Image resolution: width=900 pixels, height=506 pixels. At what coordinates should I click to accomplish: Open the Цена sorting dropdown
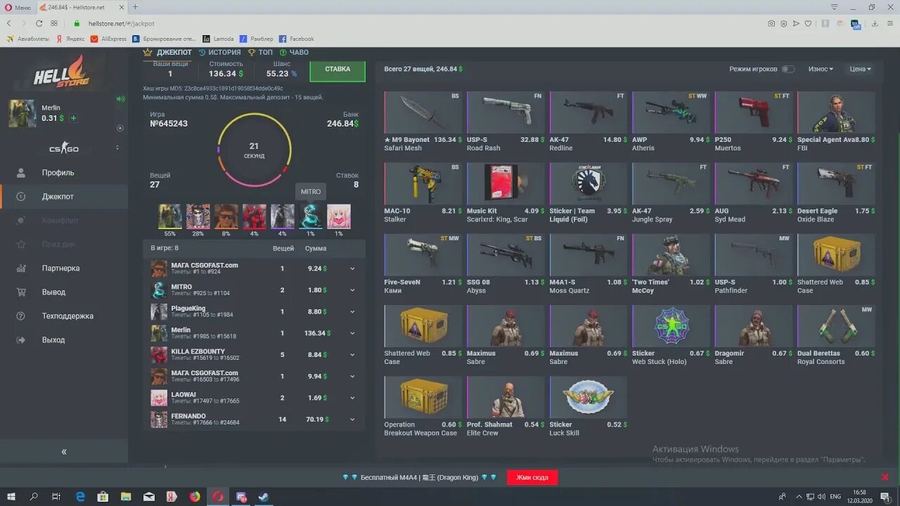[x=859, y=68]
